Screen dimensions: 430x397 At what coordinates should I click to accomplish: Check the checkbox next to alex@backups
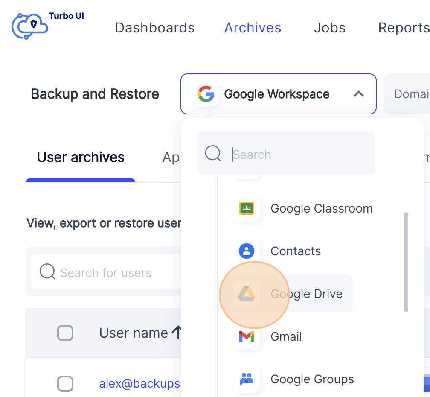tap(65, 384)
